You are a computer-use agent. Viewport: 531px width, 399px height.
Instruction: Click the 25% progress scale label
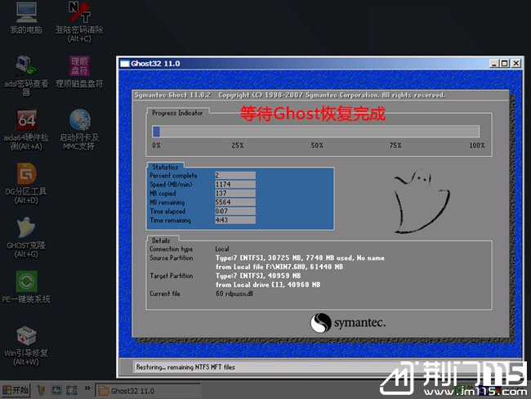(x=238, y=146)
